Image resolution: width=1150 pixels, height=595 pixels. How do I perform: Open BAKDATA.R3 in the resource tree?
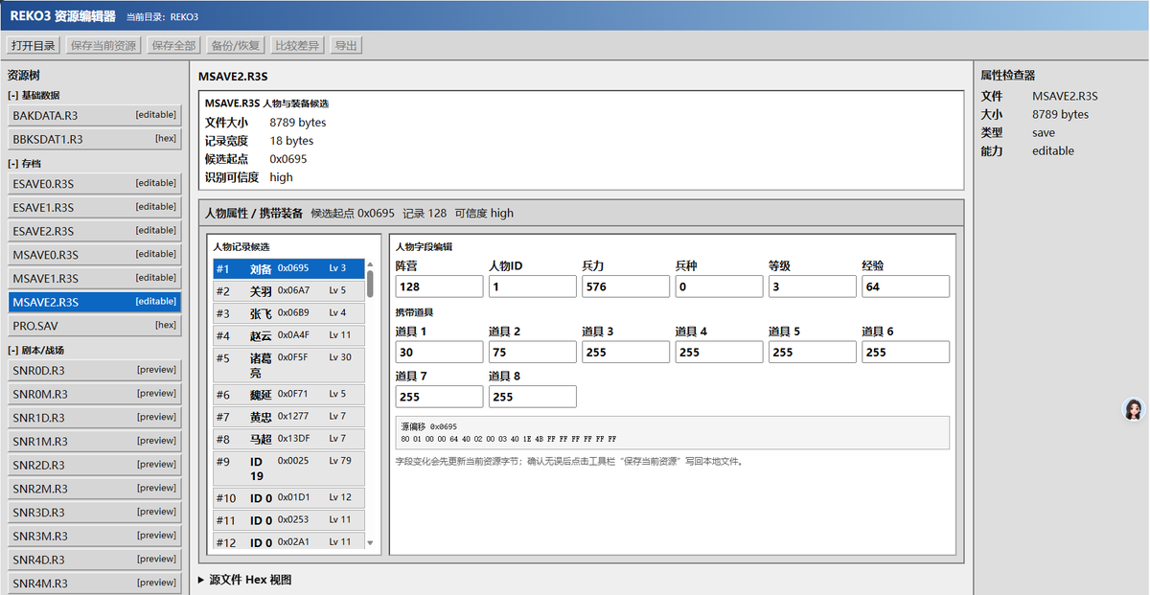coord(94,115)
